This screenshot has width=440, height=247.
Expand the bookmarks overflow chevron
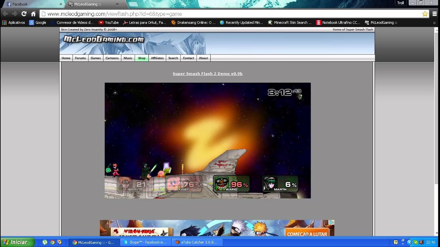(435, 23)
